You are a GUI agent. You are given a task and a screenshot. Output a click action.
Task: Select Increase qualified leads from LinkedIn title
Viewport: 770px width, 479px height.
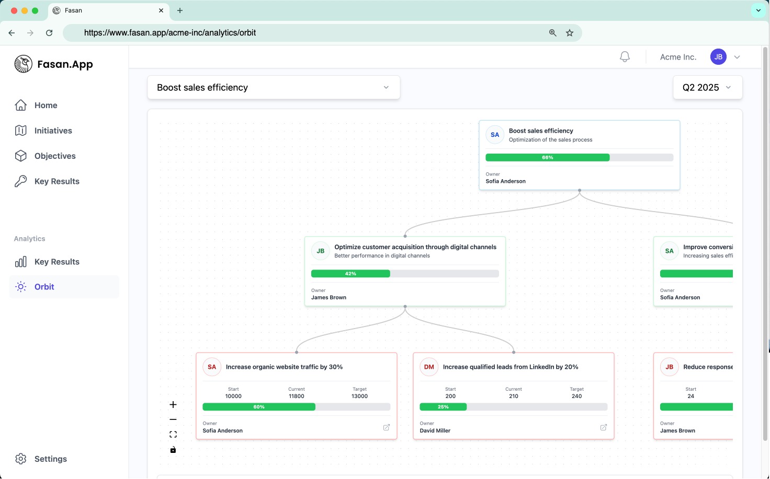pos(511,367)
